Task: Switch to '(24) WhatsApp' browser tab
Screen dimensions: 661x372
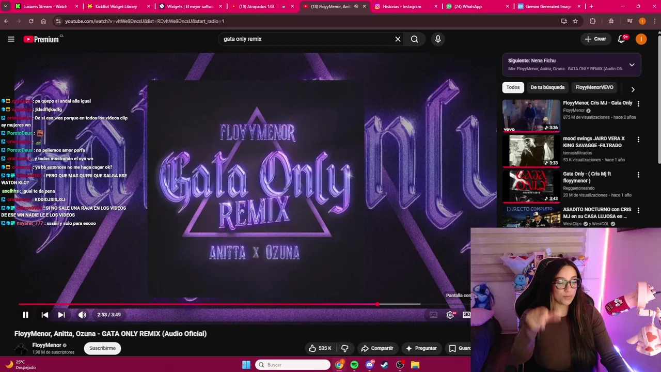Action: tap(476, 6)
